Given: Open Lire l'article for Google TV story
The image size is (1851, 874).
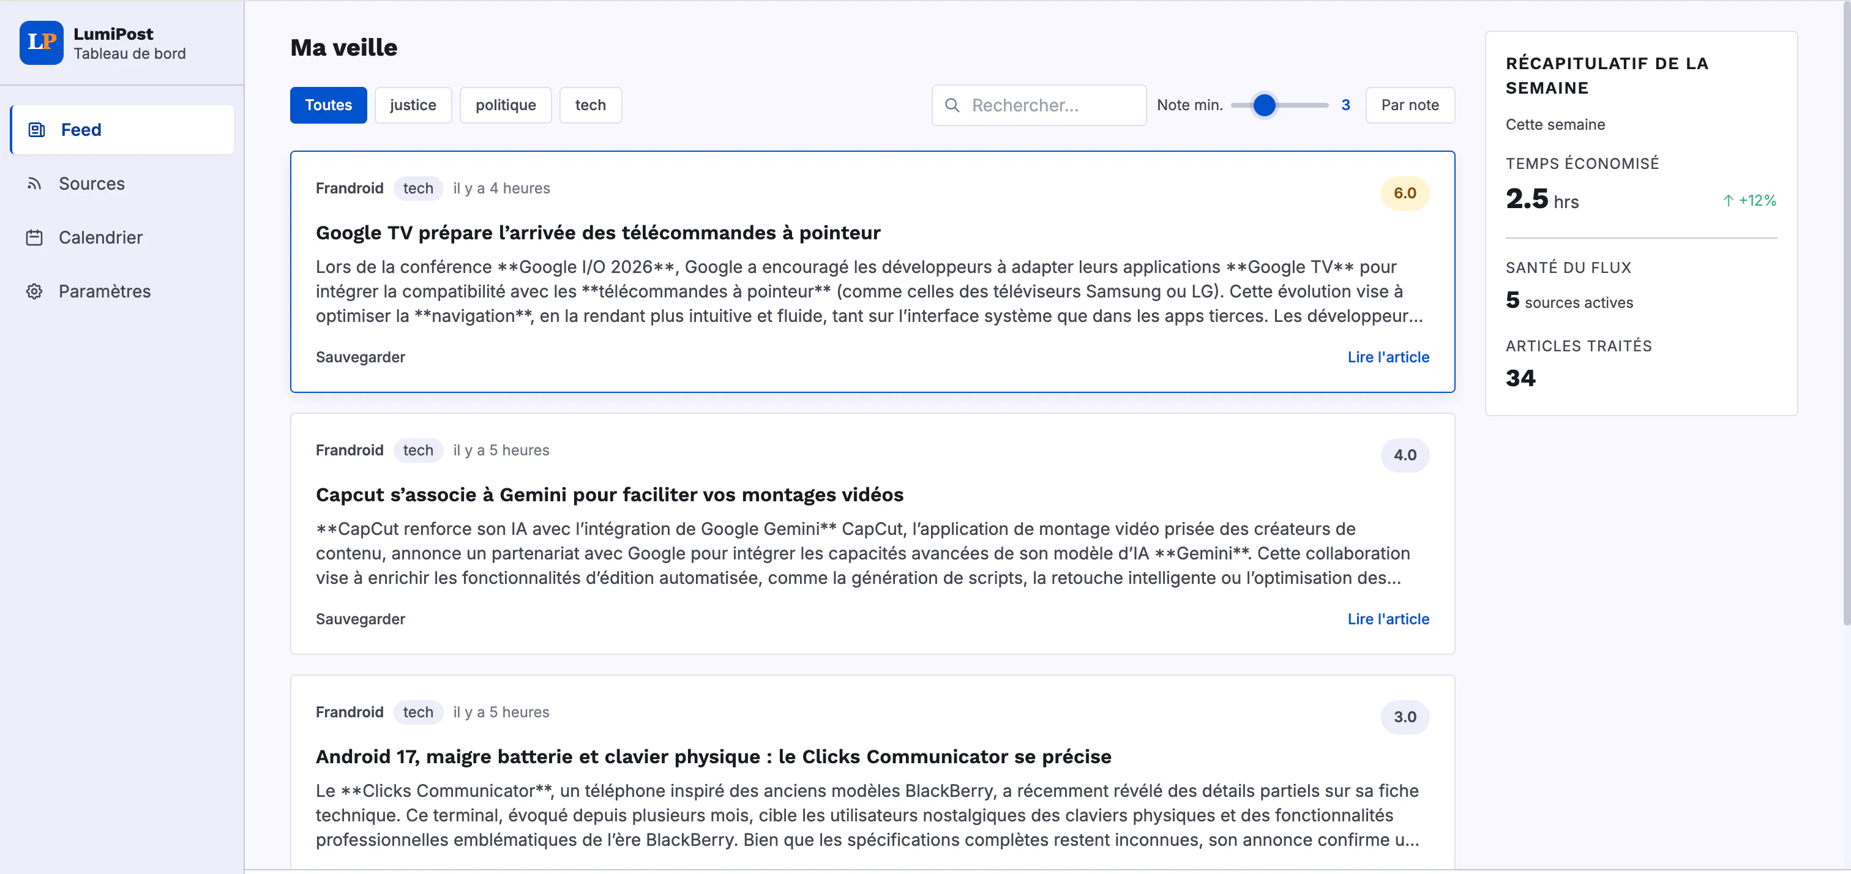Looking at the screenshot, I should [1388, 357].
